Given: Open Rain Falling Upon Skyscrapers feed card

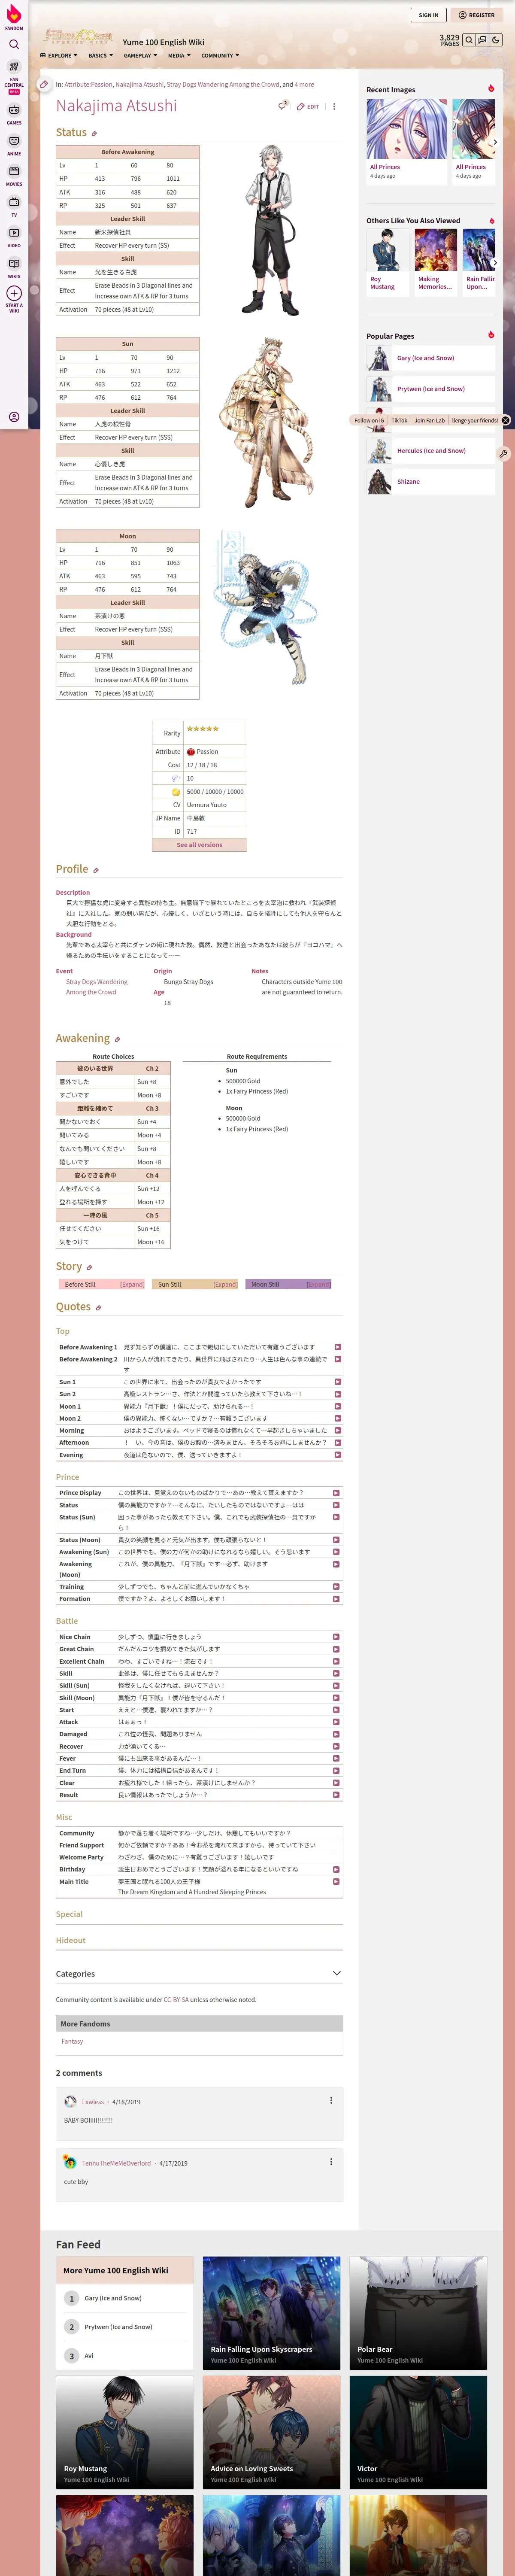Looking at the screenshot, I should (271, 2312).
